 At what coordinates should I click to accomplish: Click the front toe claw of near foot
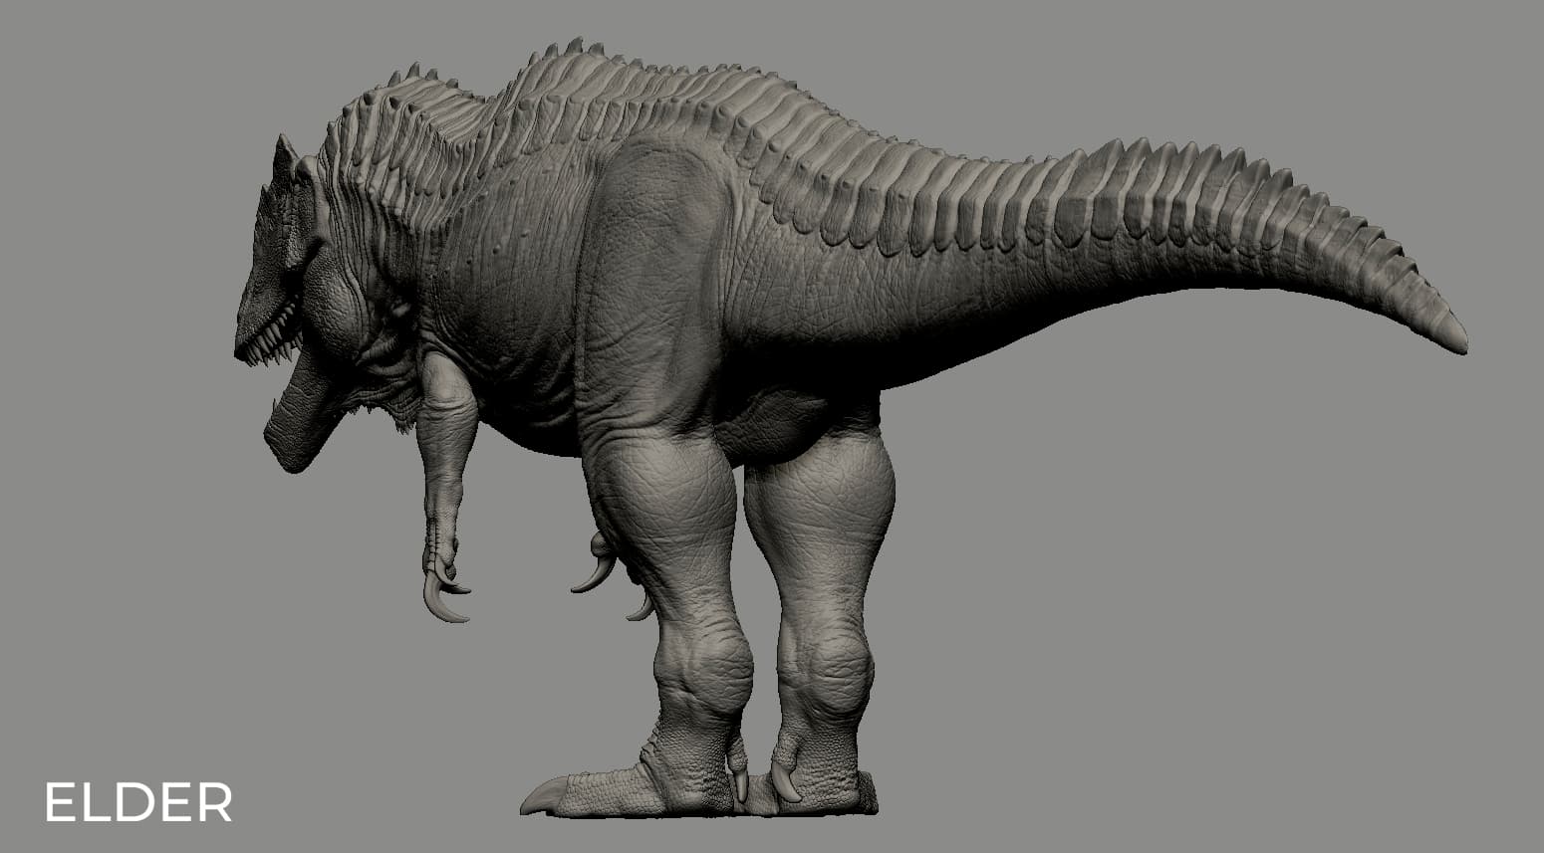tap(544, 795)
